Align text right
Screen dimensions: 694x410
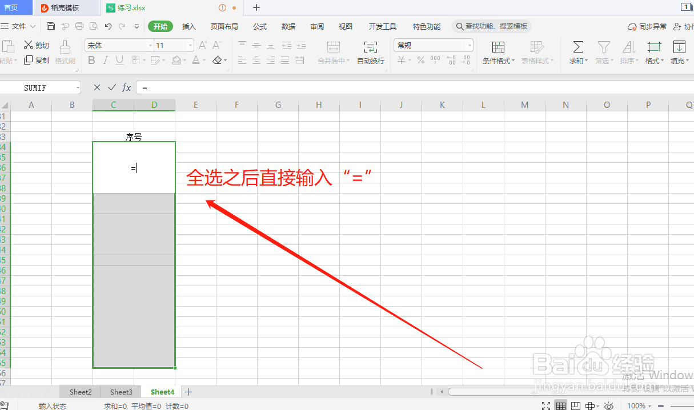(x=271, y=60)
